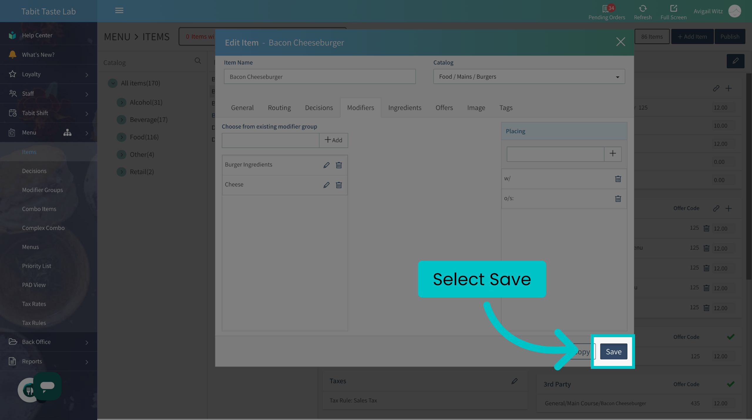Open Pending Orders notifications
This screenshot has height=420, width=752.
[x=607, y=12]
